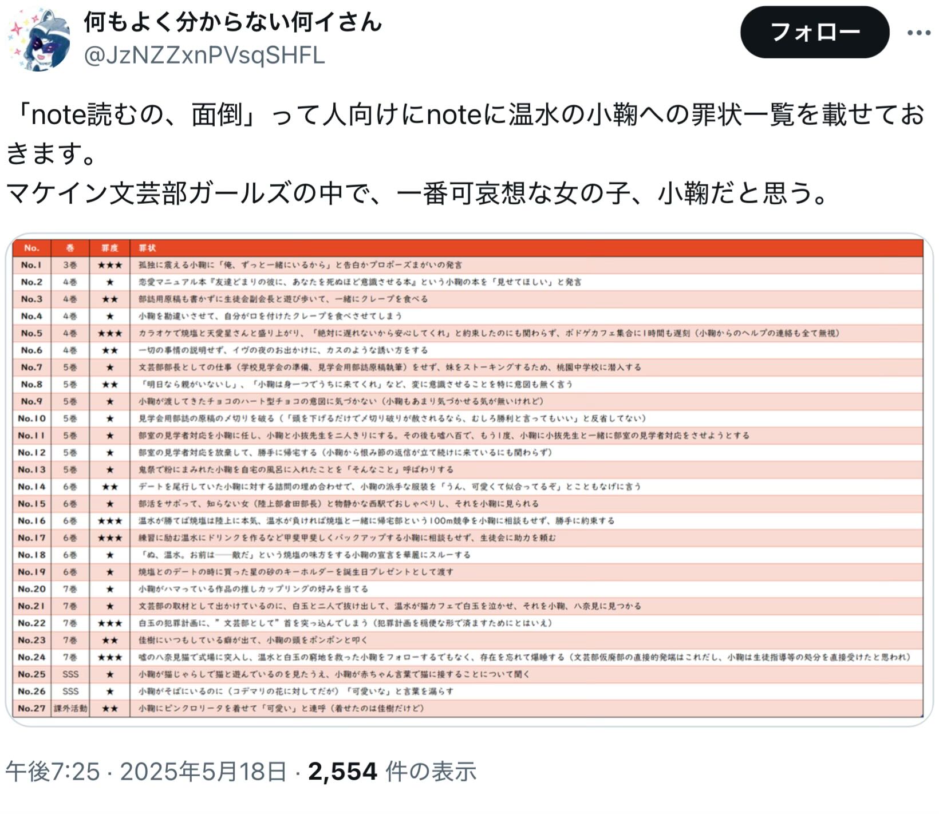Screen dimensions: 939x814
Task: Click the three-star rating in row No.22
Action: 109,623
